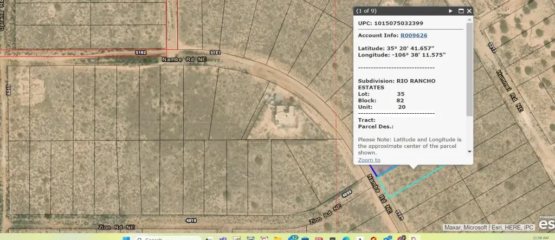Click the Zoom to link
This screenshot has width=555, height=240.
point(369,160)
